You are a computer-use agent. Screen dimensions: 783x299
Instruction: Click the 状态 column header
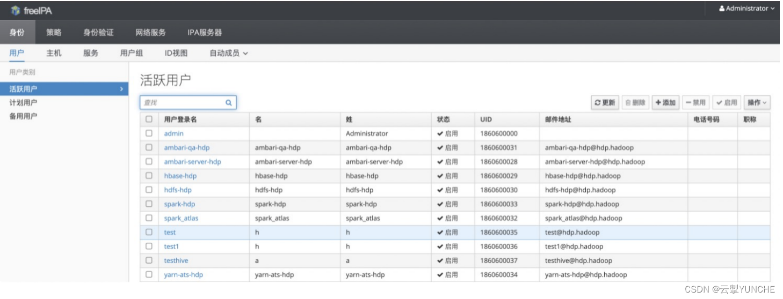click(x=444, y=119)
